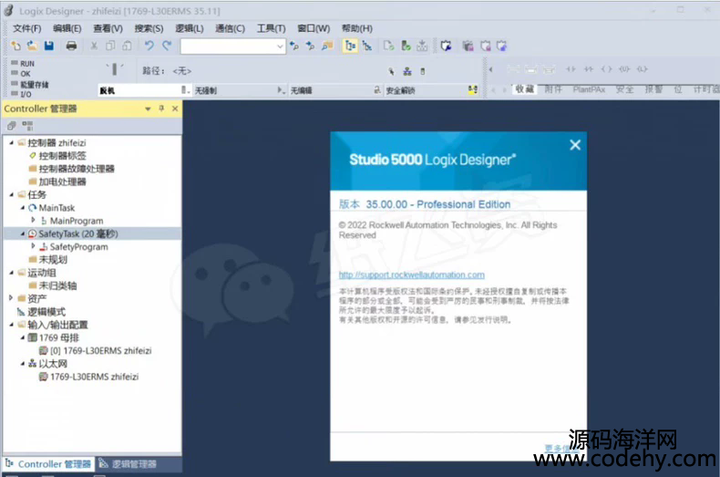This screenshot has width=720, height=477.
Task: Select the 未归类轴 folder
Action: click(x=57, y=285)
